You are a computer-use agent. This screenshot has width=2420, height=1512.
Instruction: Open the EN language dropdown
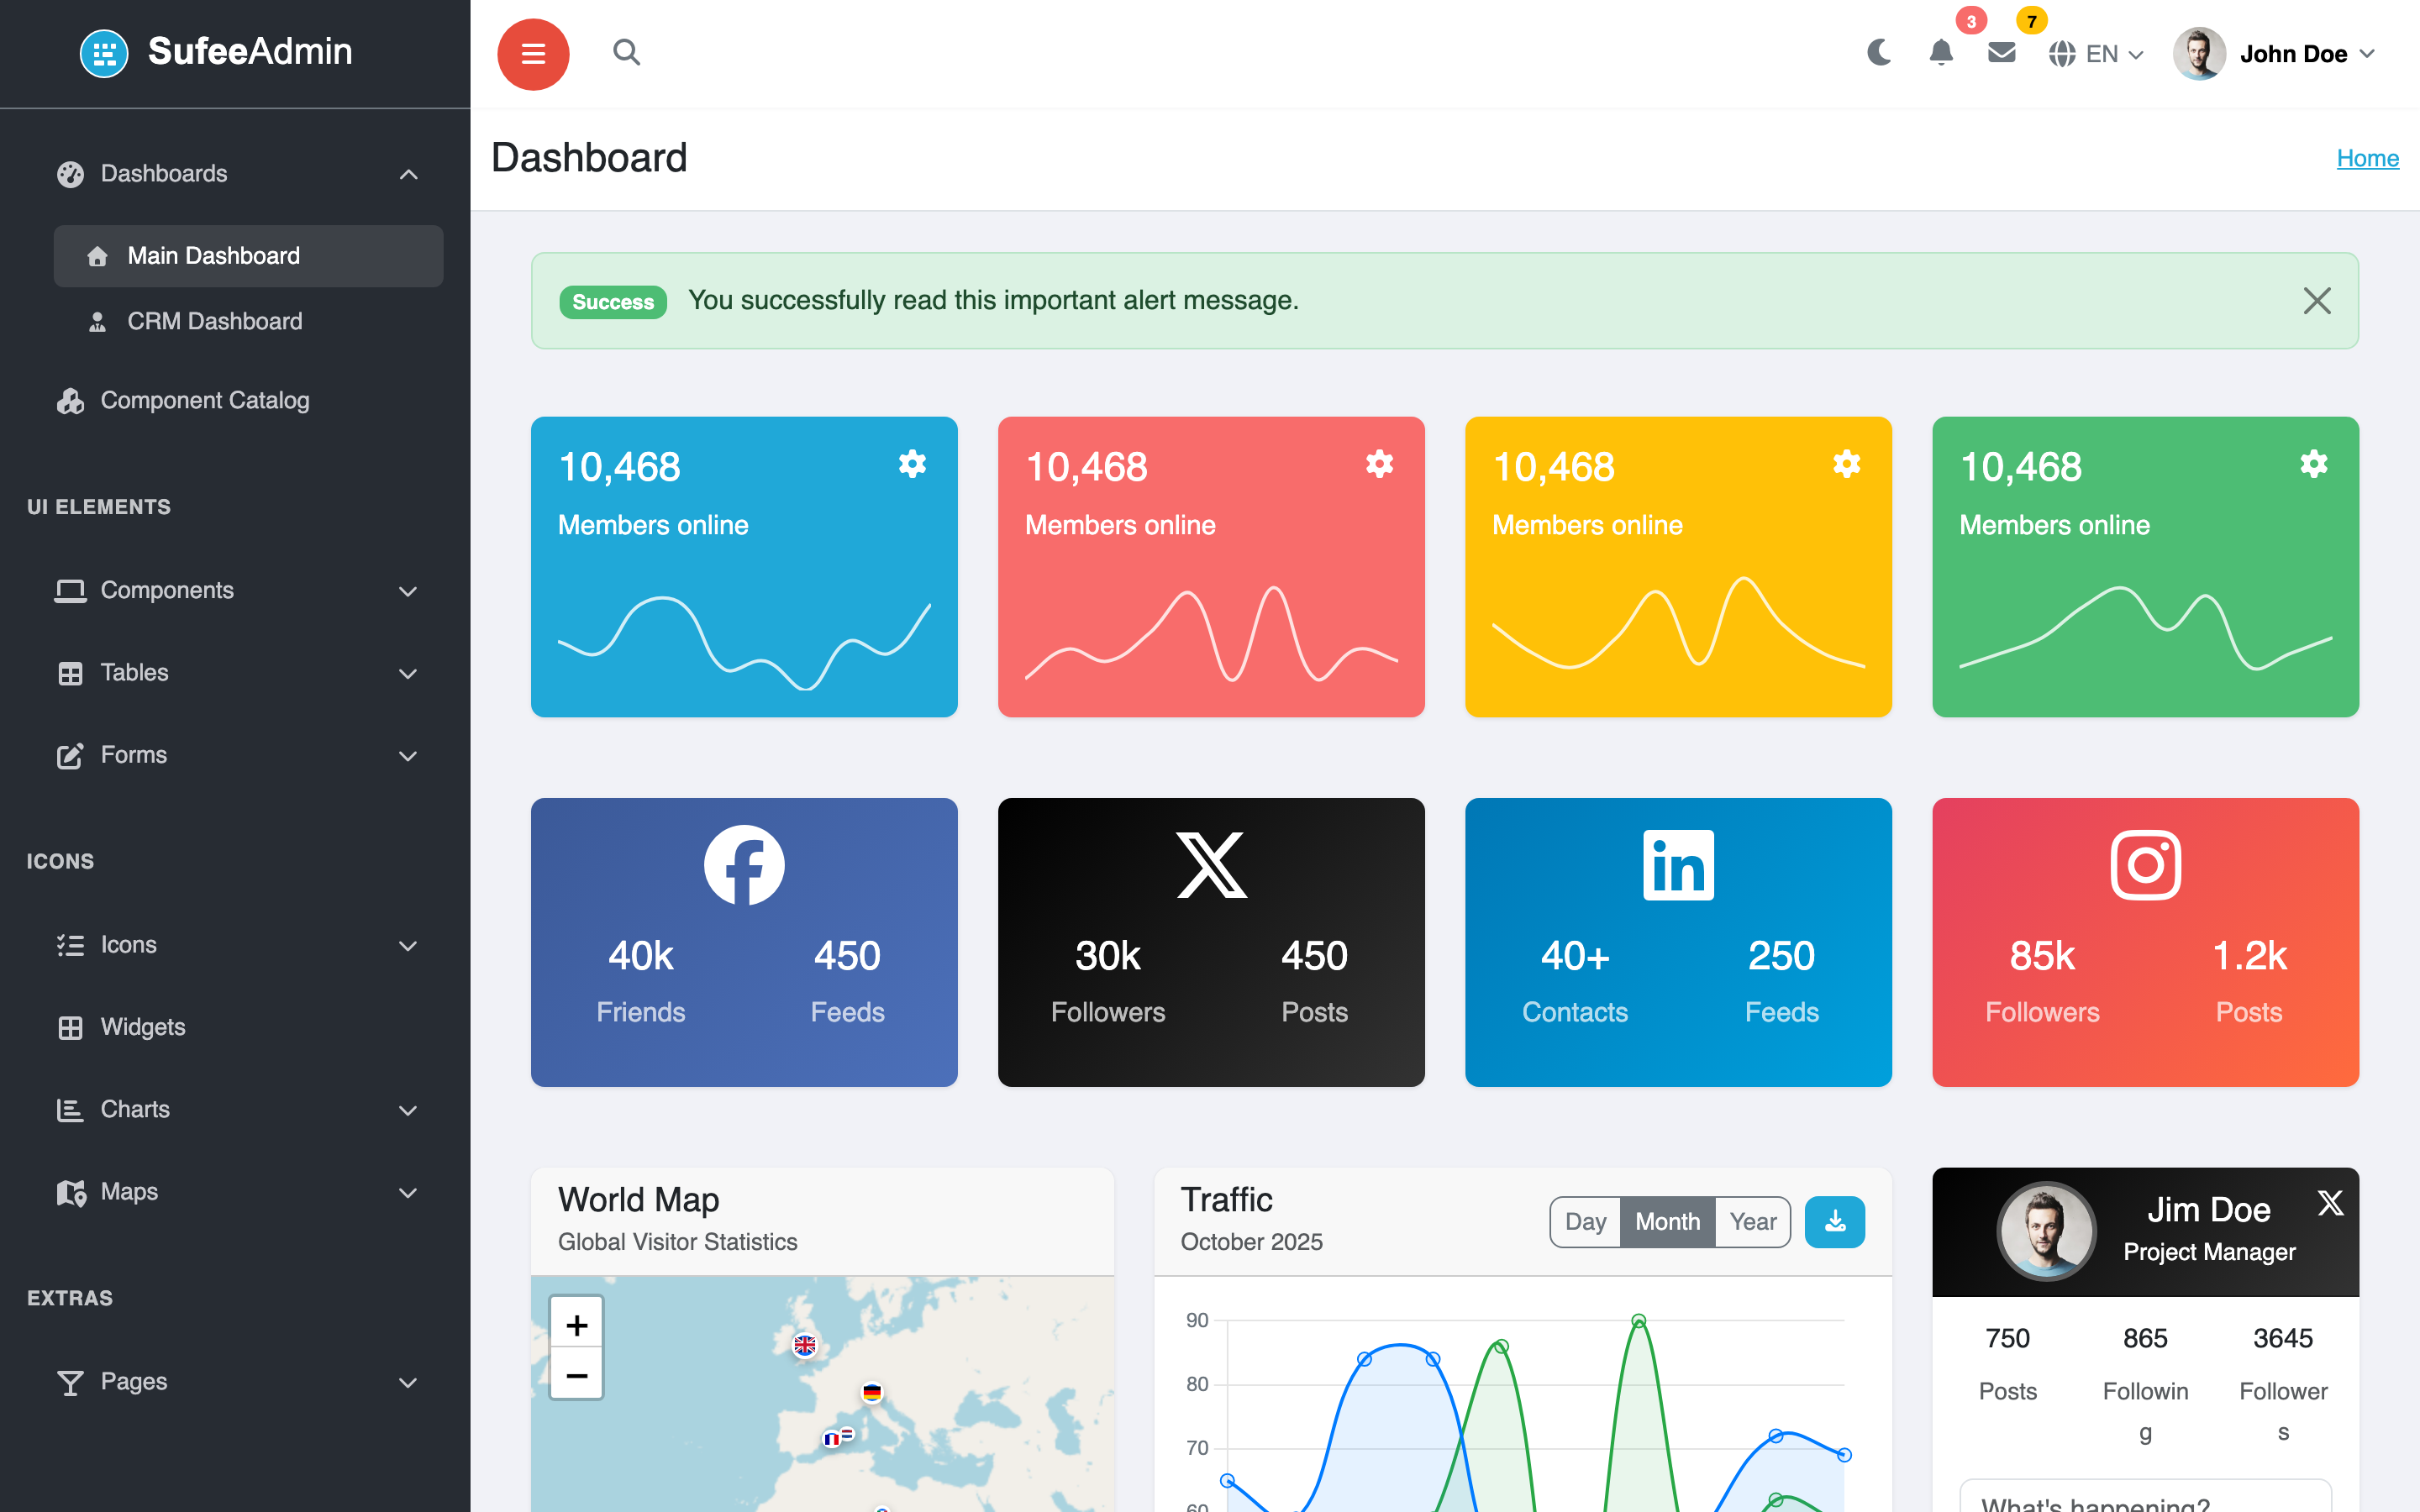pyautogui.click(x=2096, y=54)
